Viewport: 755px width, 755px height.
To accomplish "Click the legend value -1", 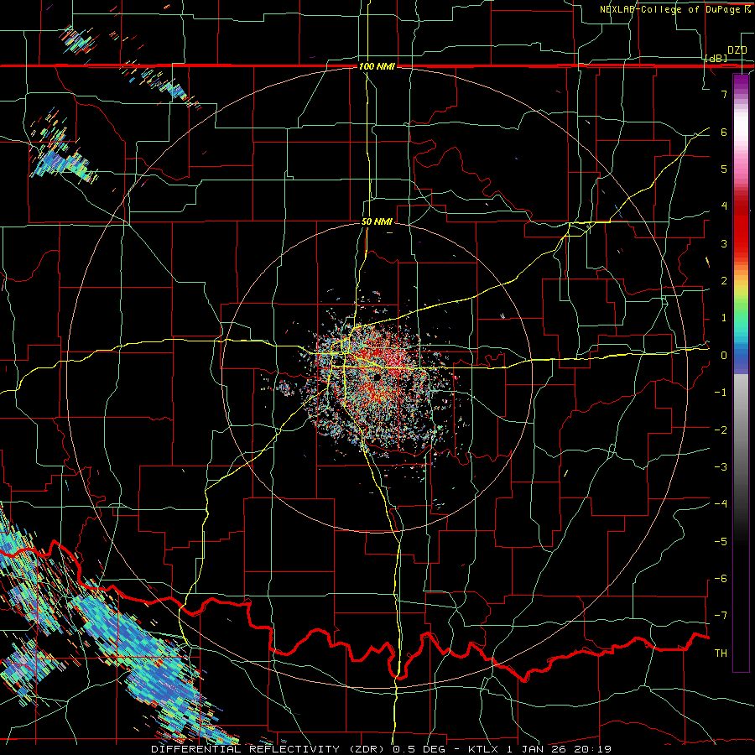I will pyautogui.click(x=721, y=393).
